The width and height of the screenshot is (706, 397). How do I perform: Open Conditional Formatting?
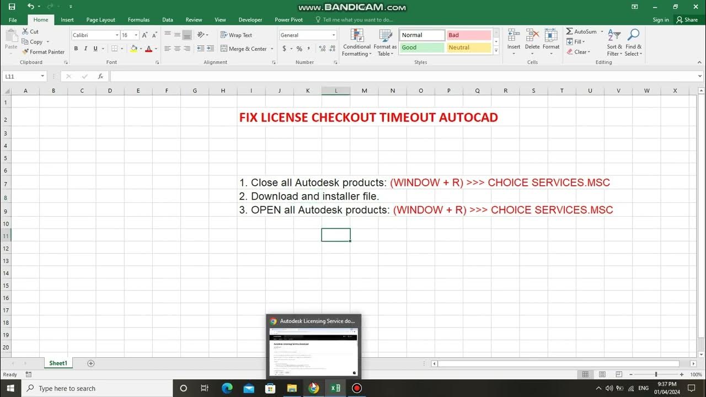coord(357,42)
